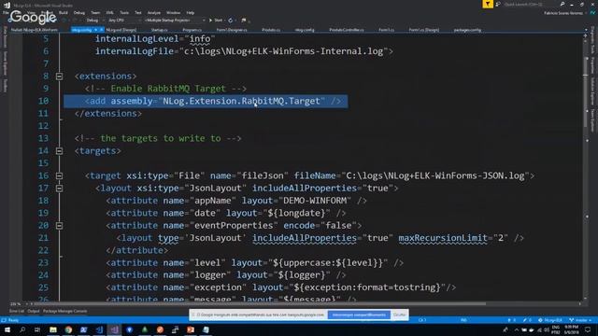598x336 pixels.
Task: Switch to the Form1.cs [Design] tab
Action: (423, 30)
